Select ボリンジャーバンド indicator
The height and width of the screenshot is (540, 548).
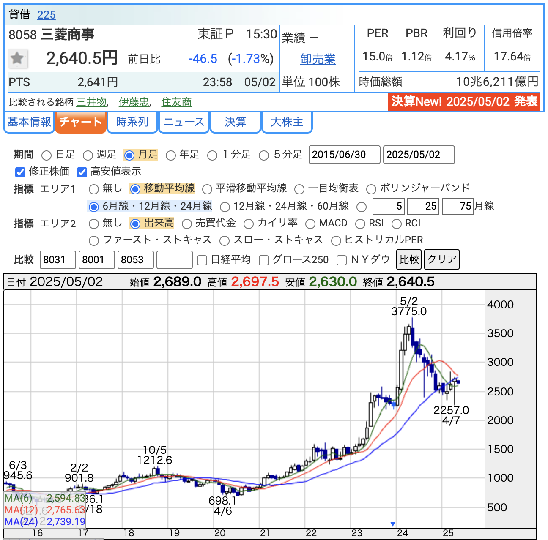click(371, 189)
